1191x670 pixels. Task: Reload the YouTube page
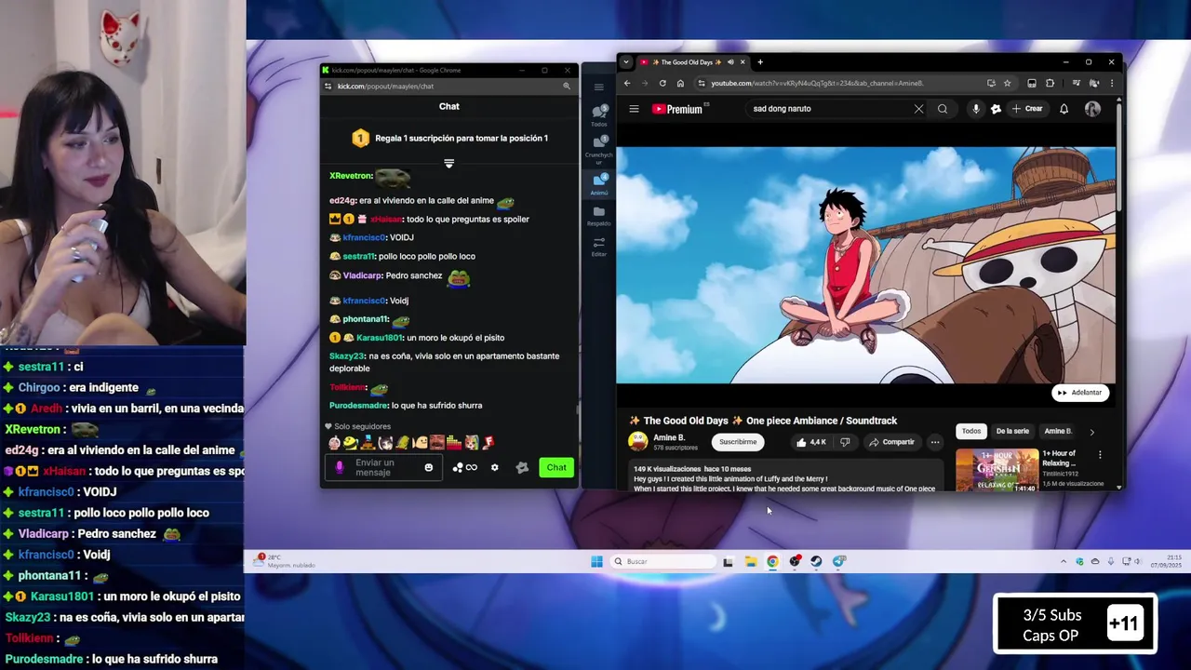(x=662, y=83)
